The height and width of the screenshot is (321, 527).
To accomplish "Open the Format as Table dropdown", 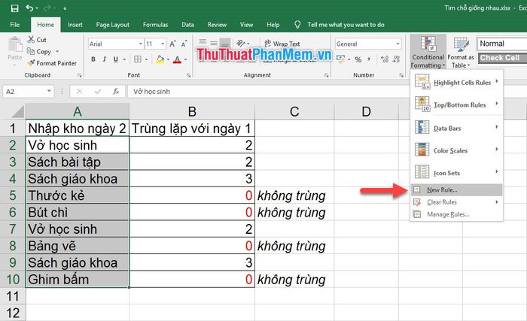I will [461, 52].
